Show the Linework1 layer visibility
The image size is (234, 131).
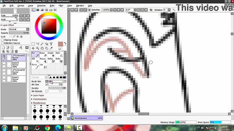click(x=4, y=70)
